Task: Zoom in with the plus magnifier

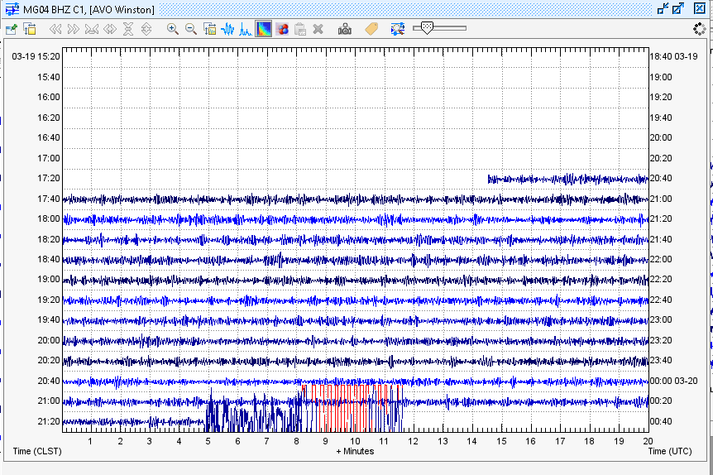Action: tap(172, 30)
